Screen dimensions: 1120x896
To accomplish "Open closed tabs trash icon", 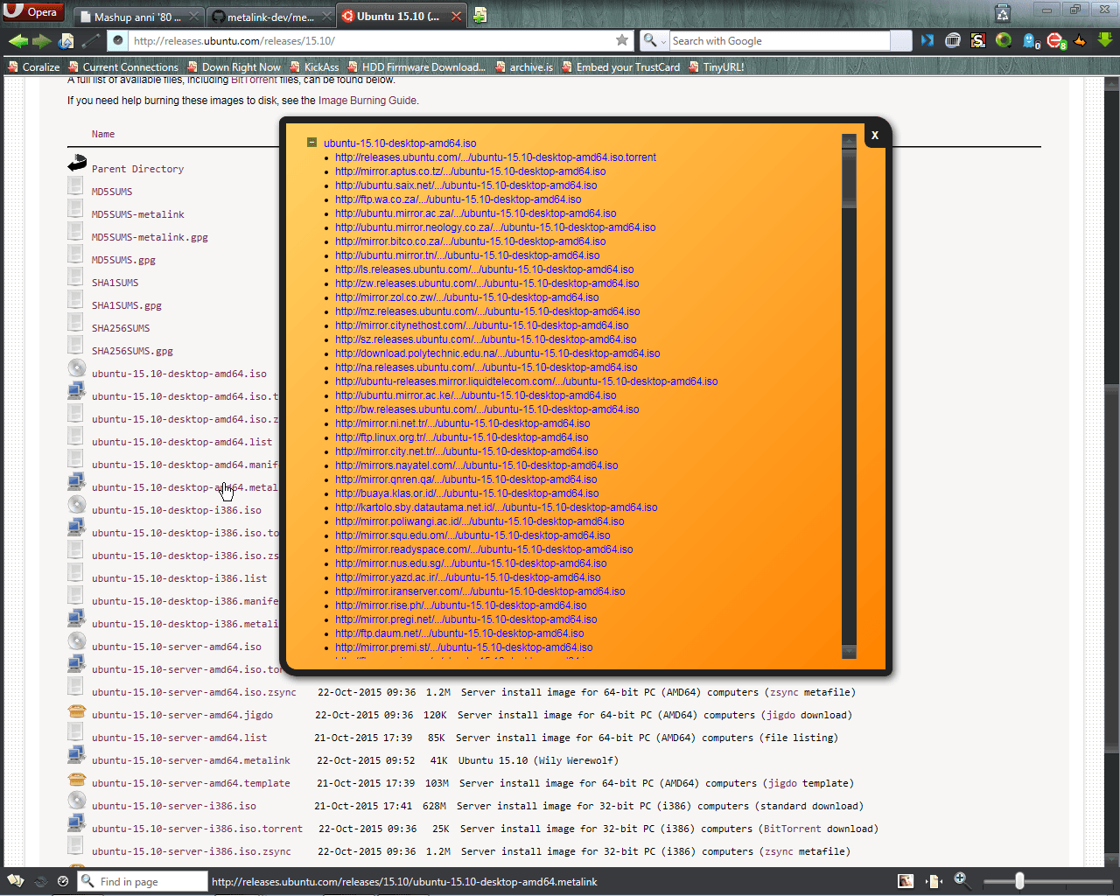I will tap(1003, 13).
